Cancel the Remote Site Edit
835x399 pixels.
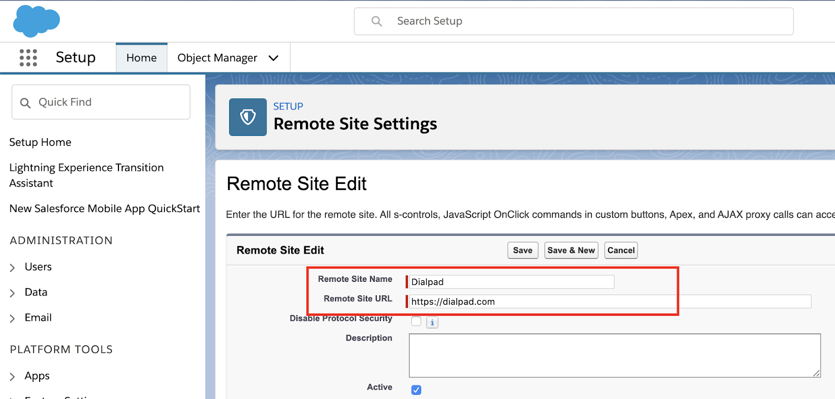pyautogui.click(x=621, y=250)
